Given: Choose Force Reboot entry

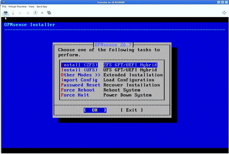Looking at the screenshot, I should [x=78, y=90].
